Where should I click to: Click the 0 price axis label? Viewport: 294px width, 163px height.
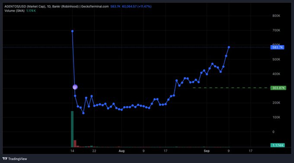tap(273, 132)
